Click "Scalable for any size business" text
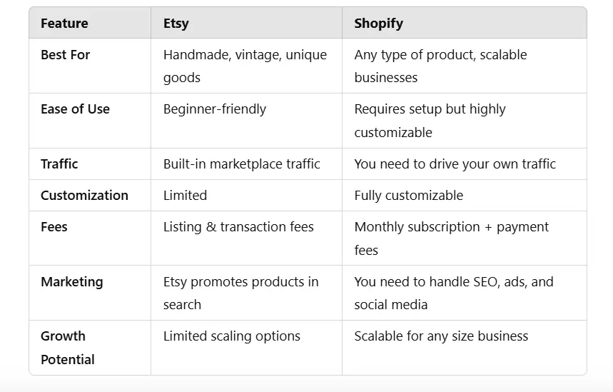613x392 pixels. coord(441,336)
